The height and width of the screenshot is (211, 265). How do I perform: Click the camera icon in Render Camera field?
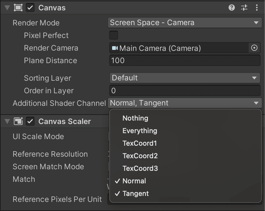115,48
